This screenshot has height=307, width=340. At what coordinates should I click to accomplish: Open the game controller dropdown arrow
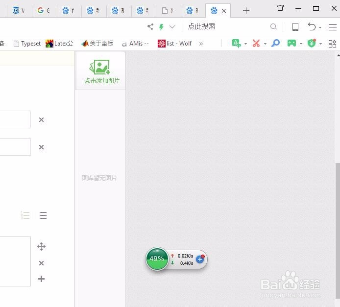pos(301,44)
